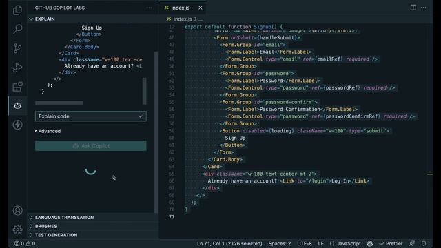Expand the TEST GENERATION section
Viewport: 441px width, 248px height.
93,235
